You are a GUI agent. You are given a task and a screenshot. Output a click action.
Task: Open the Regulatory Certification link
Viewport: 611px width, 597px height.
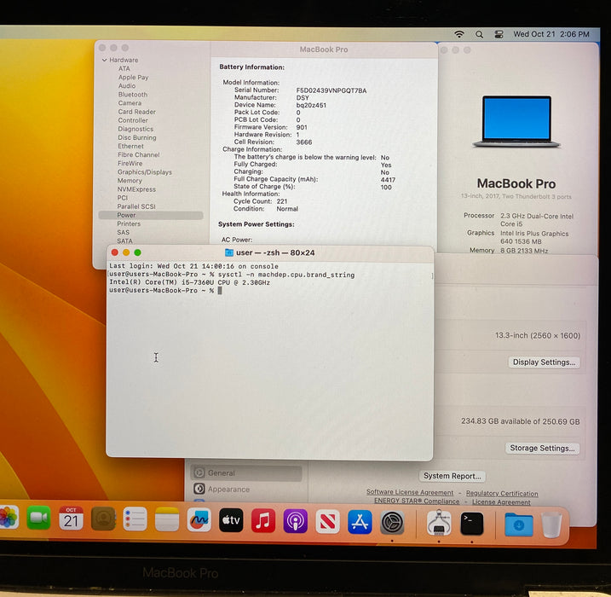(x=502, y=493)
